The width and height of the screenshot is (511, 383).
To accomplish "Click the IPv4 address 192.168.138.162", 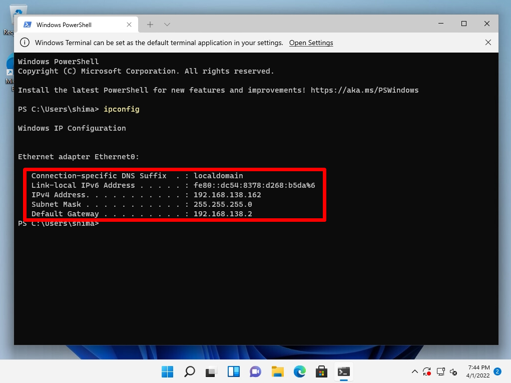I will point(227,195).
